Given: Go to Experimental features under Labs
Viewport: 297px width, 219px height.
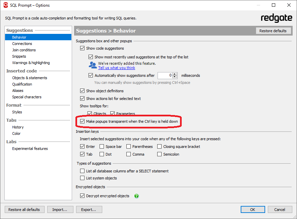Looking at the screenshot, I should pyautogui.click(x=30, y=149).
